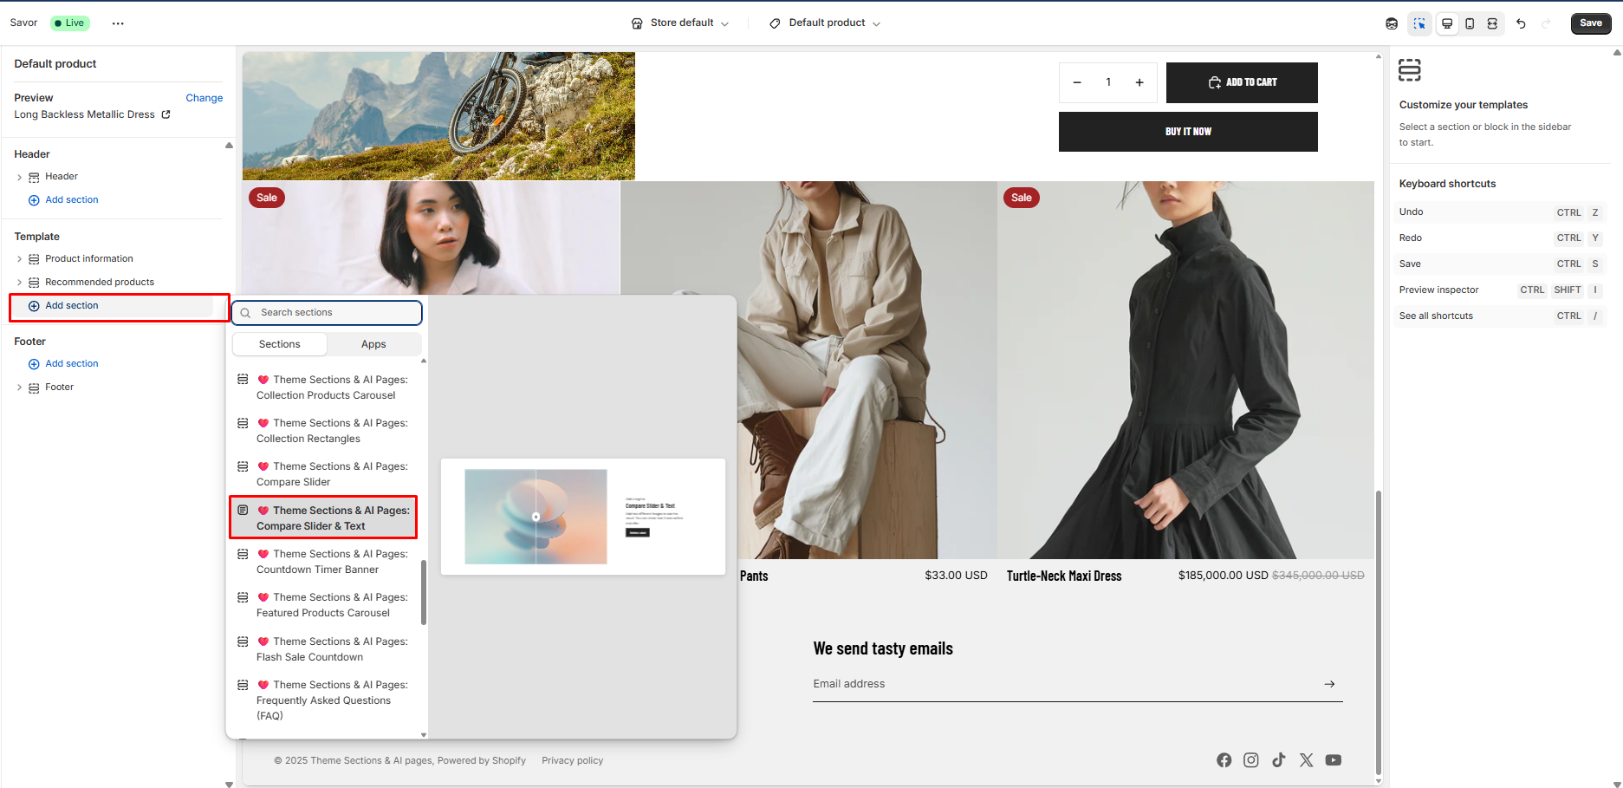Open Long Backless Metallic Dress external link icon
Viewport: 1623px width, 788px height.
166,114
